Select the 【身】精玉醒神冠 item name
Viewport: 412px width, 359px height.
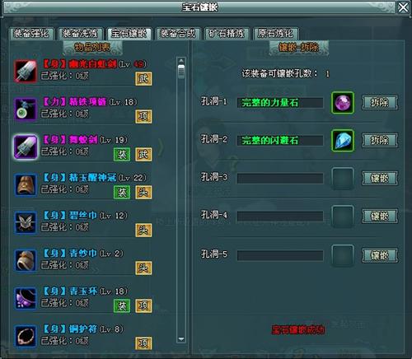coord(80,178)
